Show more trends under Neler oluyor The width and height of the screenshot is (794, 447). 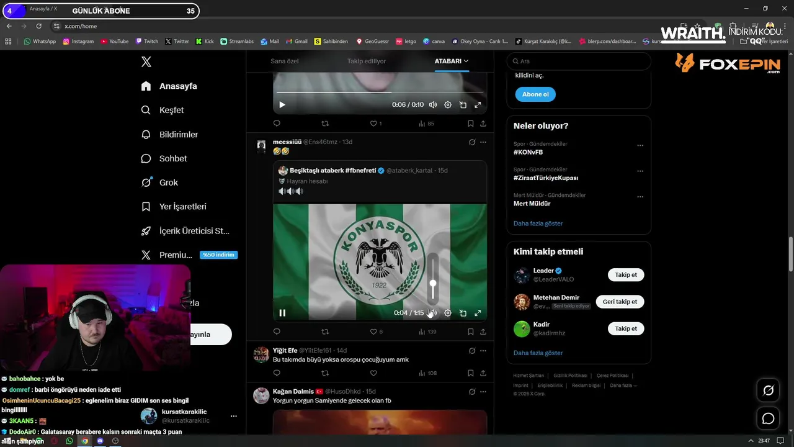pyautogui.click(x=538, y=223)
